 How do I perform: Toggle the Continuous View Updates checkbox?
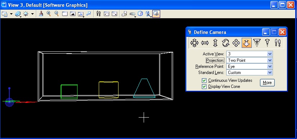204,81
